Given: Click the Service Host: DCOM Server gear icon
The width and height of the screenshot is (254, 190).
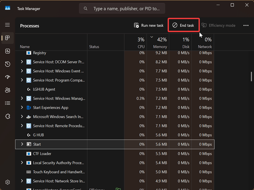Looking at the screenshot, I should tap(29, 62).
